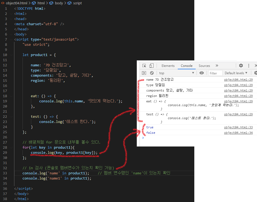Collapse the test function fold at line 22
The image size is (257, 202).
(x=11, y=117)
